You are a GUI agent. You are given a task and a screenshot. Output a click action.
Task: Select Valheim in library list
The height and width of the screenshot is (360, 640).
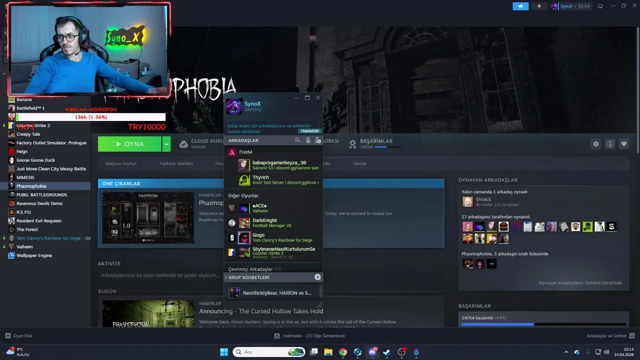click(x=24, y=246)
